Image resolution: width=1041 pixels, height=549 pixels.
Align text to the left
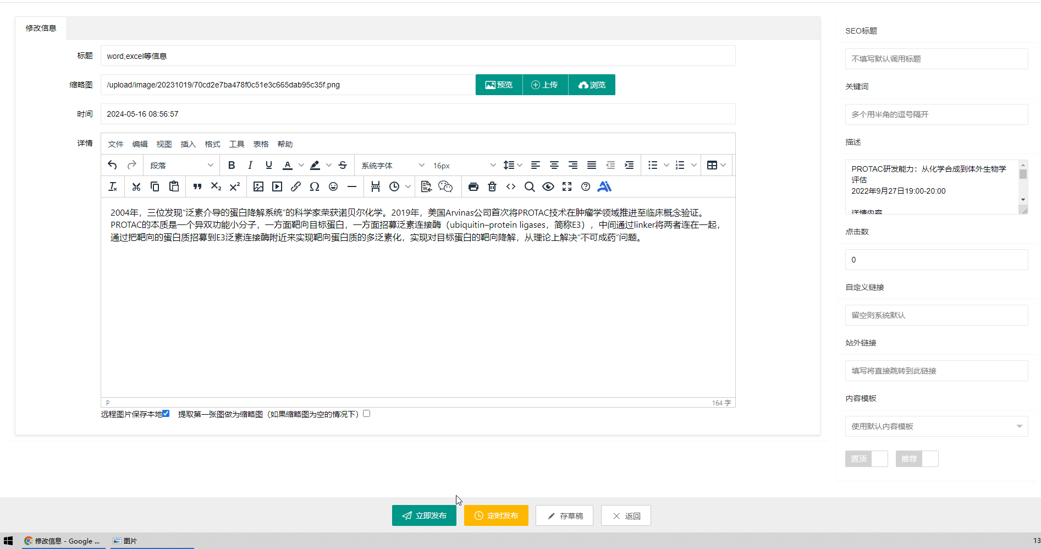[x=536, y=165]
